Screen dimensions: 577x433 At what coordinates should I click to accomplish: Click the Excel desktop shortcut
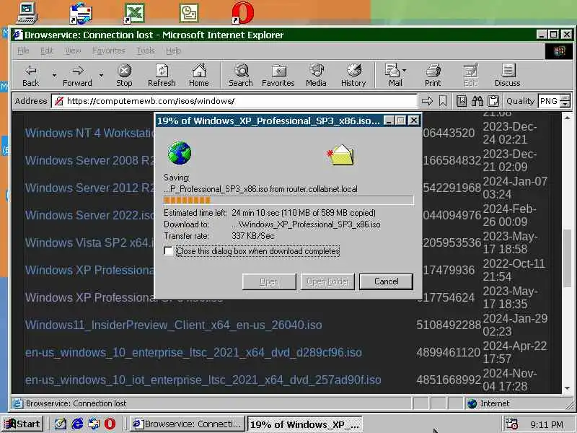coord(134,13)
